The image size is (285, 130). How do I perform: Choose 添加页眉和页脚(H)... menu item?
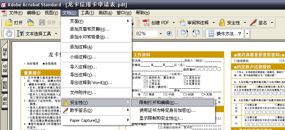[96, 29]
